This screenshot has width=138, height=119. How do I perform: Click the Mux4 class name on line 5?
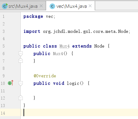click(65, 46)
